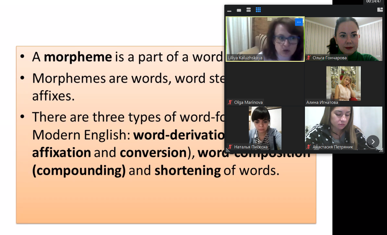Viewport: 387px width, 235px height.
Task: Click the Наталья Пискоха name label
Action: pyautogui.click(x=251, y=147)
